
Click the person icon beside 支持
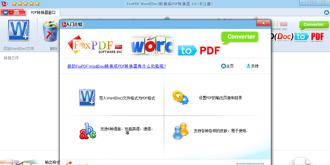coord(248,66)
